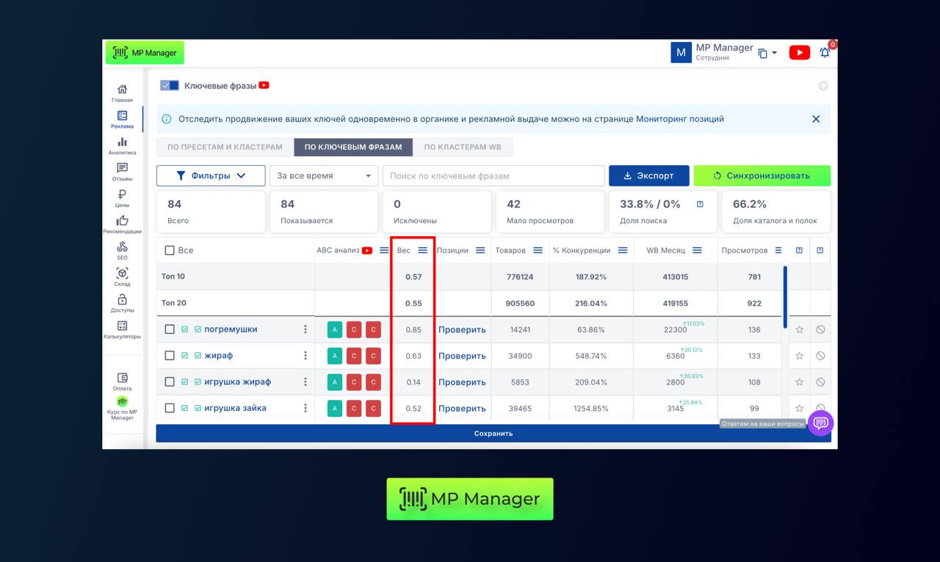Go to Отзывы reviews sidebar icon
The width and height of the screenshot is (940, 562).
coord(122,172)
